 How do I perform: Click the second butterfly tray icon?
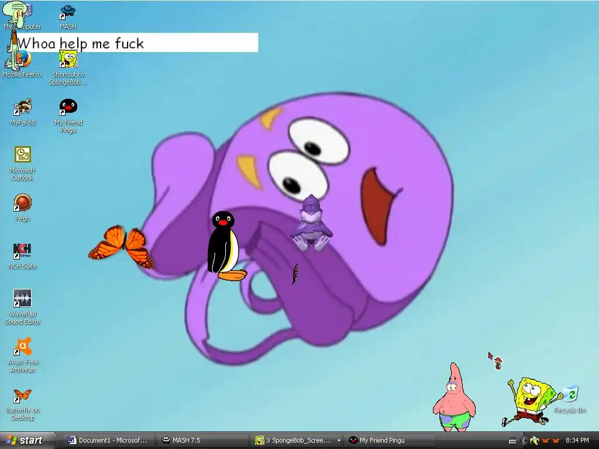pyautogui.click(x=556, y=441)
